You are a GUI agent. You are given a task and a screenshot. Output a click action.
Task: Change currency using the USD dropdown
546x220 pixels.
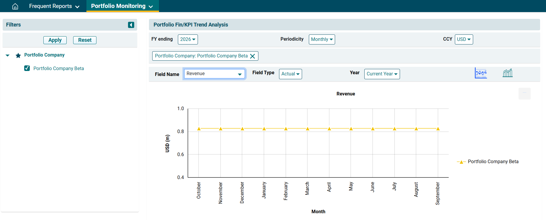(464, 39)
